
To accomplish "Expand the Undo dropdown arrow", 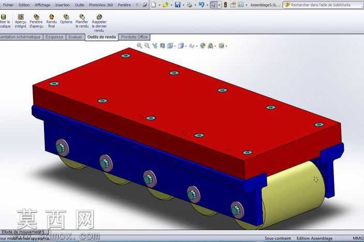I will [207, 5].
